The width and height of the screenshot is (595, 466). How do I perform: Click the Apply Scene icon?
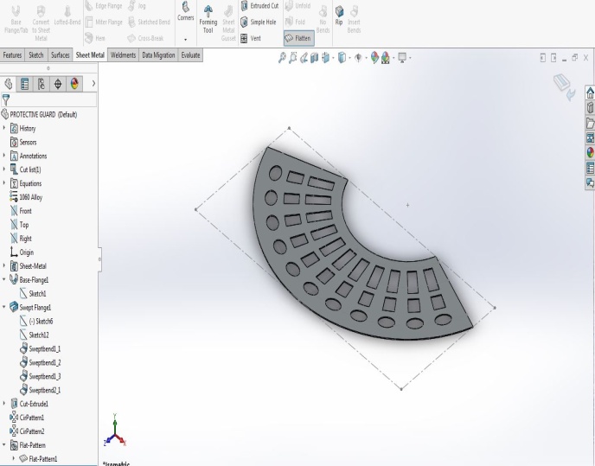tap(385, 58)
